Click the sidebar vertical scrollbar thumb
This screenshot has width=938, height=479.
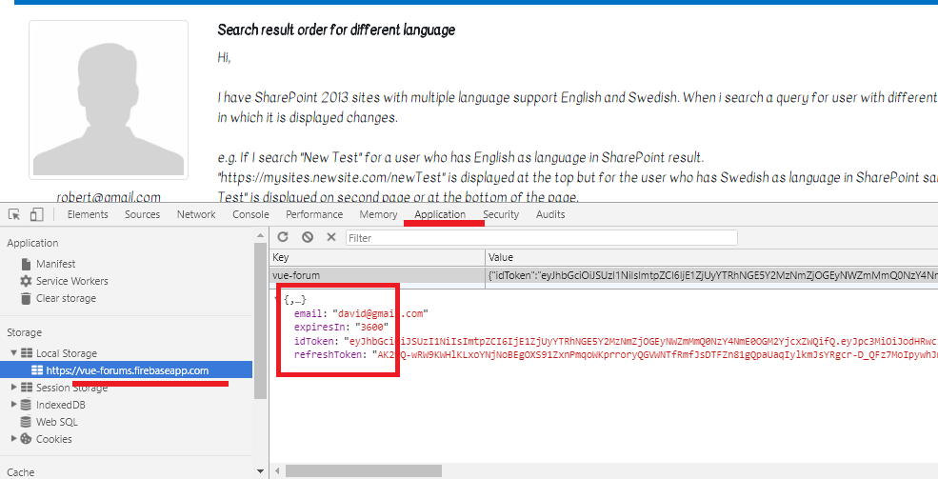pos(260,321)
